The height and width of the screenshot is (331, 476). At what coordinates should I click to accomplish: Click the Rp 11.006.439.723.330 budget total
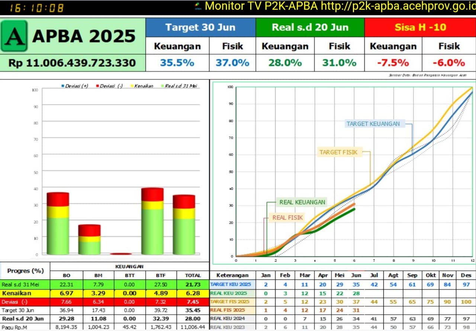point(72,63)
